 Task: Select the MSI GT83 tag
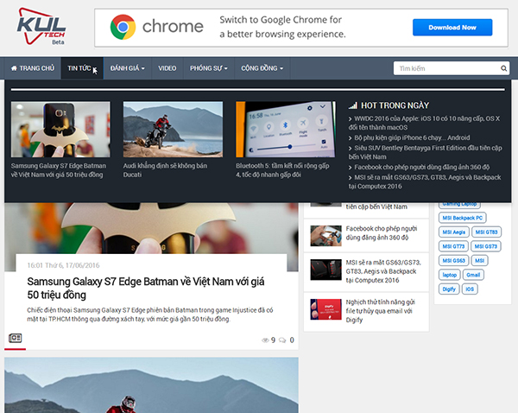[486, 232]
